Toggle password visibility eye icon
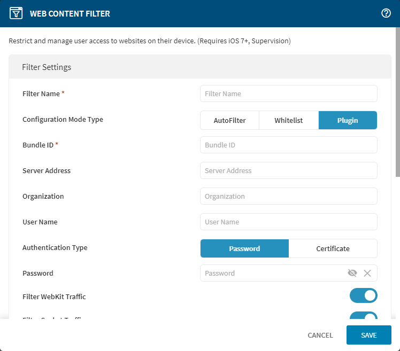The image size is (400, 351). click(x=352, y=273)
